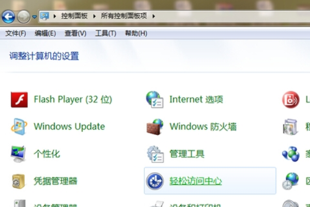Click the red speaker icon in third column
Image resolution: width=310 pixels, height=207 pixels.
290,100
